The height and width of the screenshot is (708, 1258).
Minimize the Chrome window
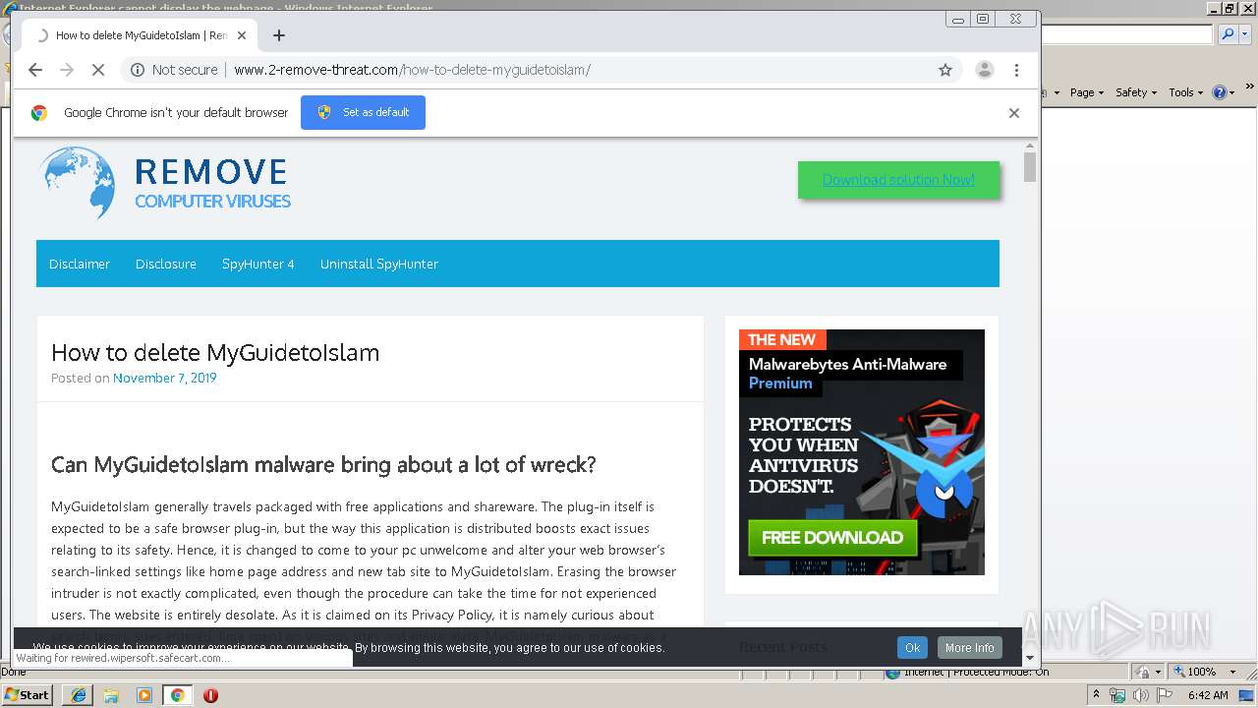click(958, 19)
